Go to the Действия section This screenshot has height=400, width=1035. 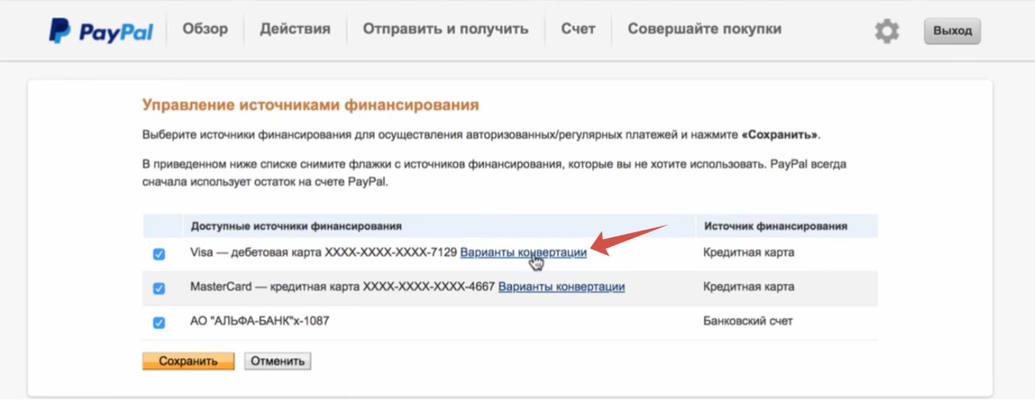click(x=295, y=30)
